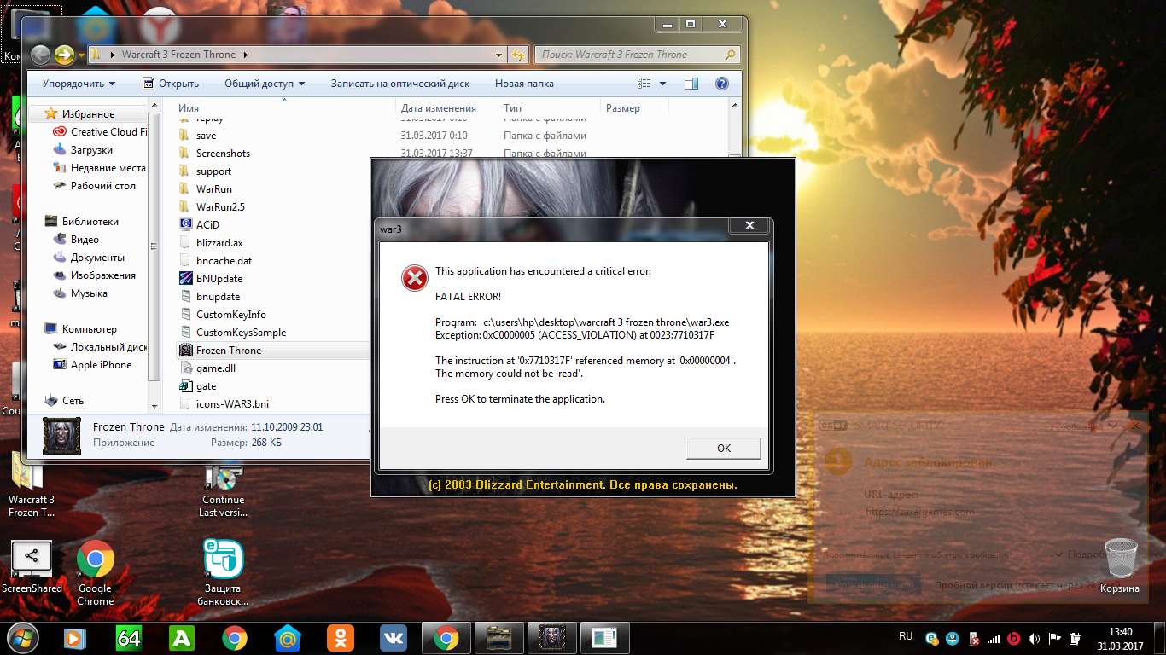Open the Windows Start menu

(x=21, y=637)
